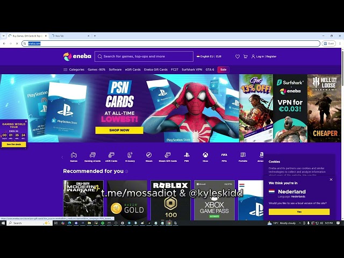Expand the Categories hamburger menu

point(74,69)
